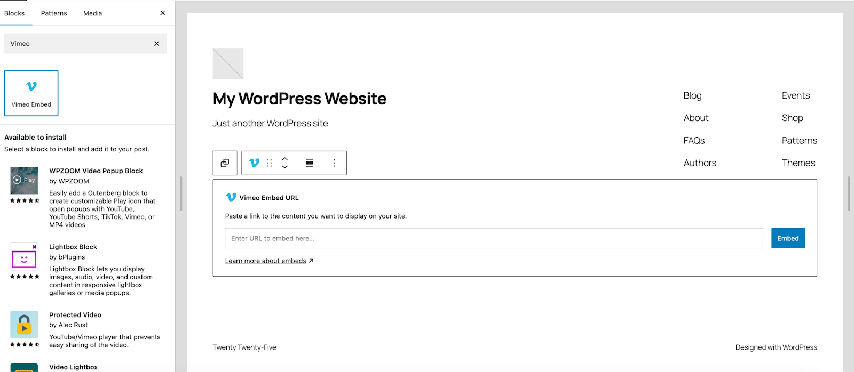
Task: Open the block alignment options
Action: [310, 163]
